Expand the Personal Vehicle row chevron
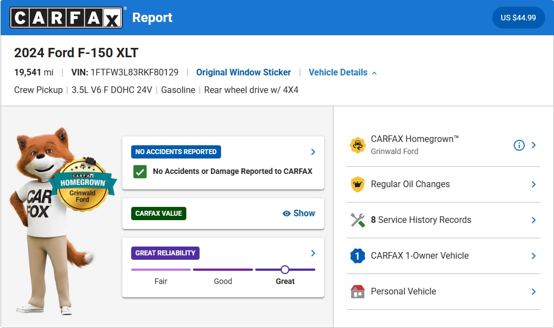The height and width of the screenshot is (328, 554). point(534,292)
